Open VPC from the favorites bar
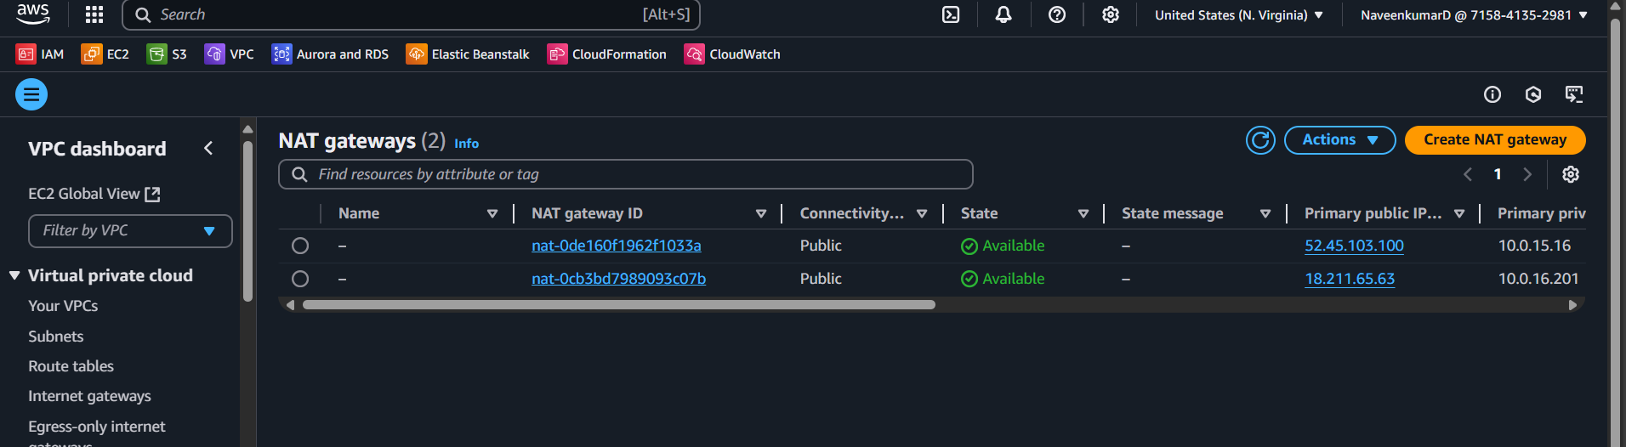 click(230, 54)
